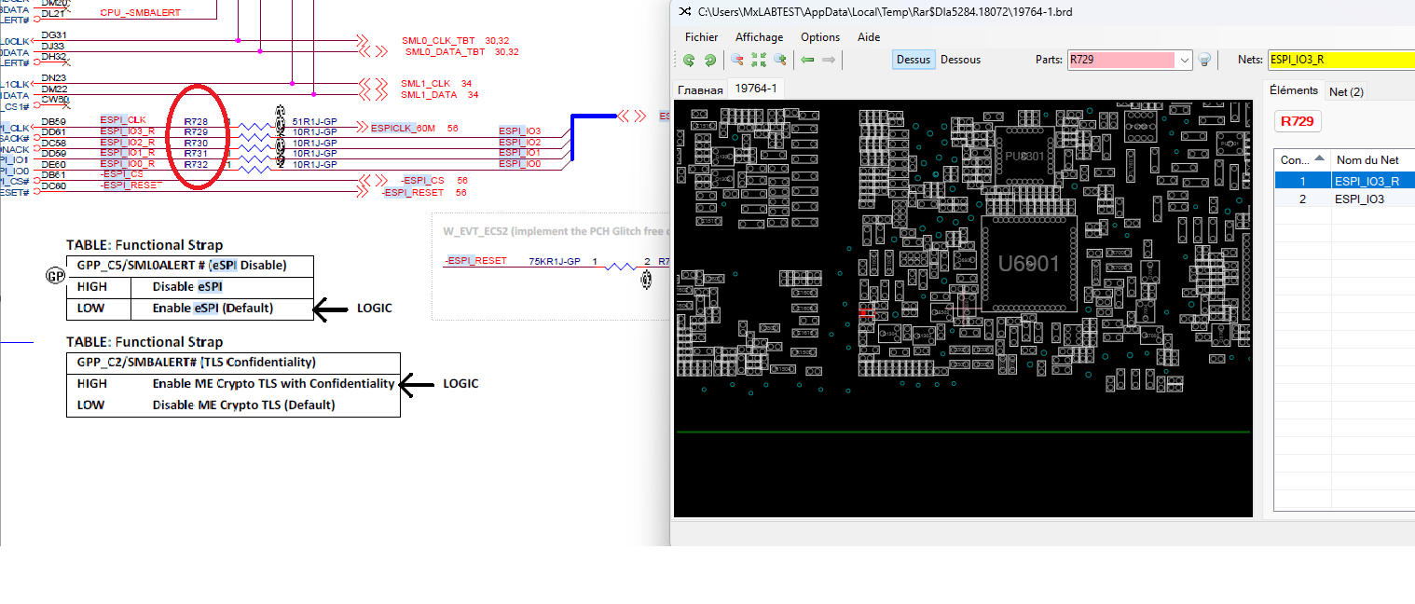Switch to Dessus top side view
Screen dimensions: 1415x604
click(913, 60)
